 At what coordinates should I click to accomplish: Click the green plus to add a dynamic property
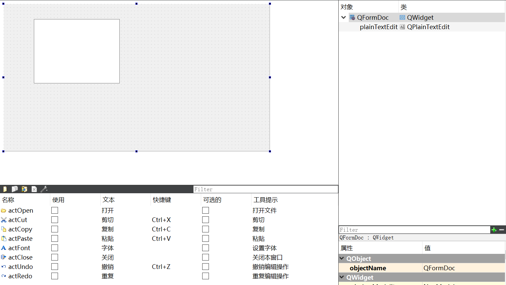494,230
